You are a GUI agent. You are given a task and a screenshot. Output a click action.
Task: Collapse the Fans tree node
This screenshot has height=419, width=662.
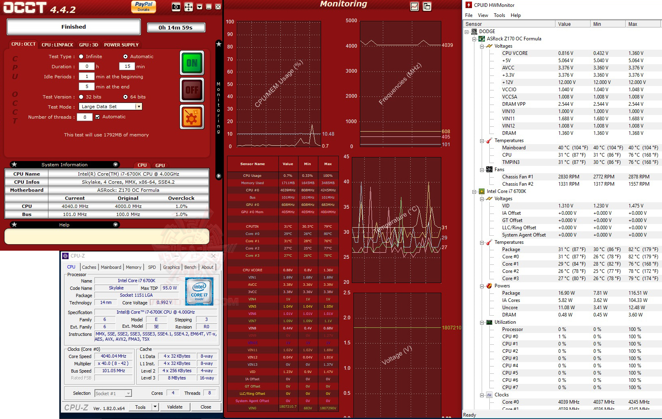coord(482,170)
